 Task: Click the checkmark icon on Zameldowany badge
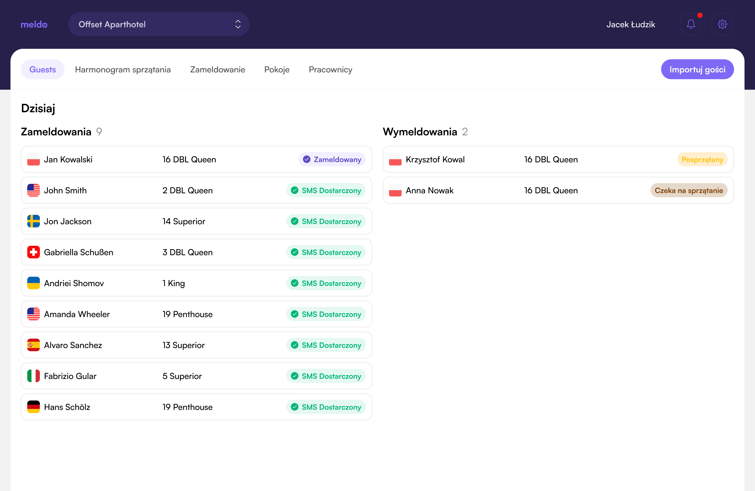tap(306, 159)
